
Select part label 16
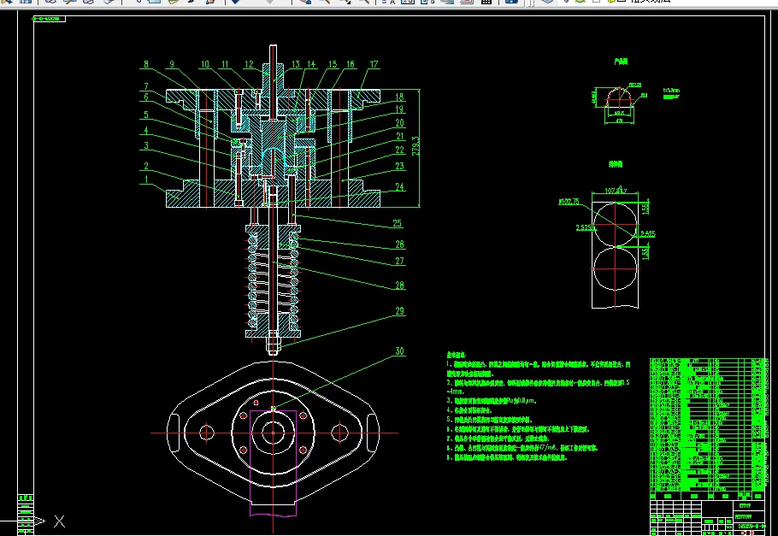351,64
